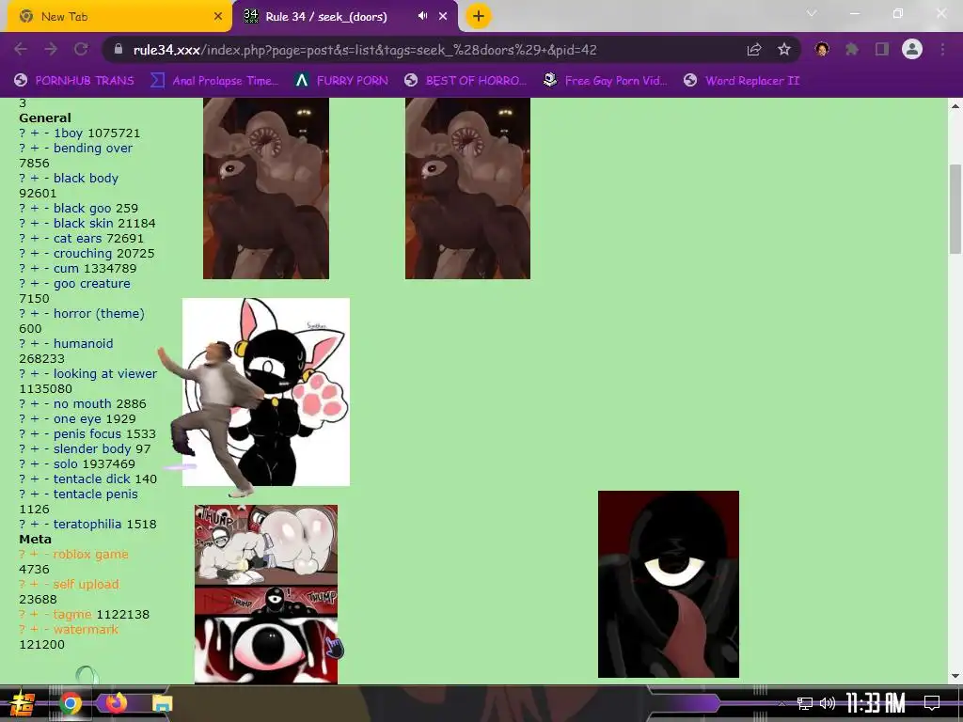Open the one eye tag link
This screenshot has height=722, width=963.
(78, 418)
